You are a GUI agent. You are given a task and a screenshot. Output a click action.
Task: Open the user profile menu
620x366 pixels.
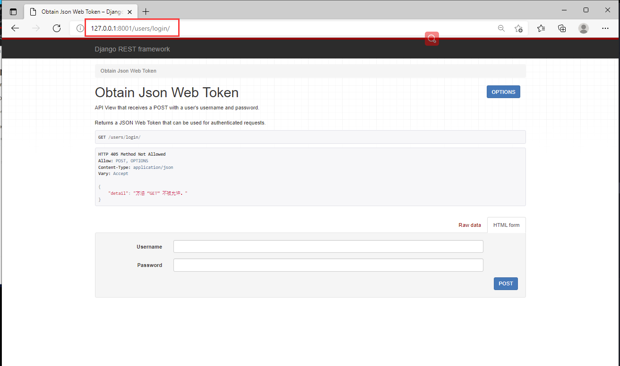tap(584, 28)
